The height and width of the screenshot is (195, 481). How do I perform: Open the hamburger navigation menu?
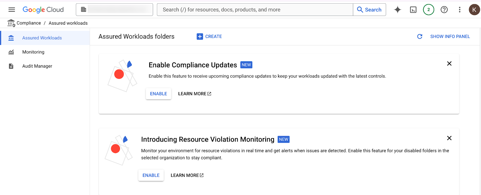(x=12, y=10)
